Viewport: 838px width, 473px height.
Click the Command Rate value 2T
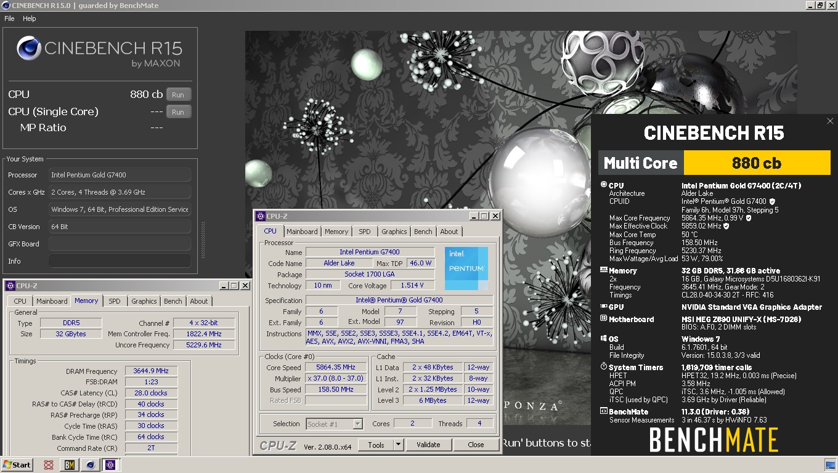click(151, 448)
